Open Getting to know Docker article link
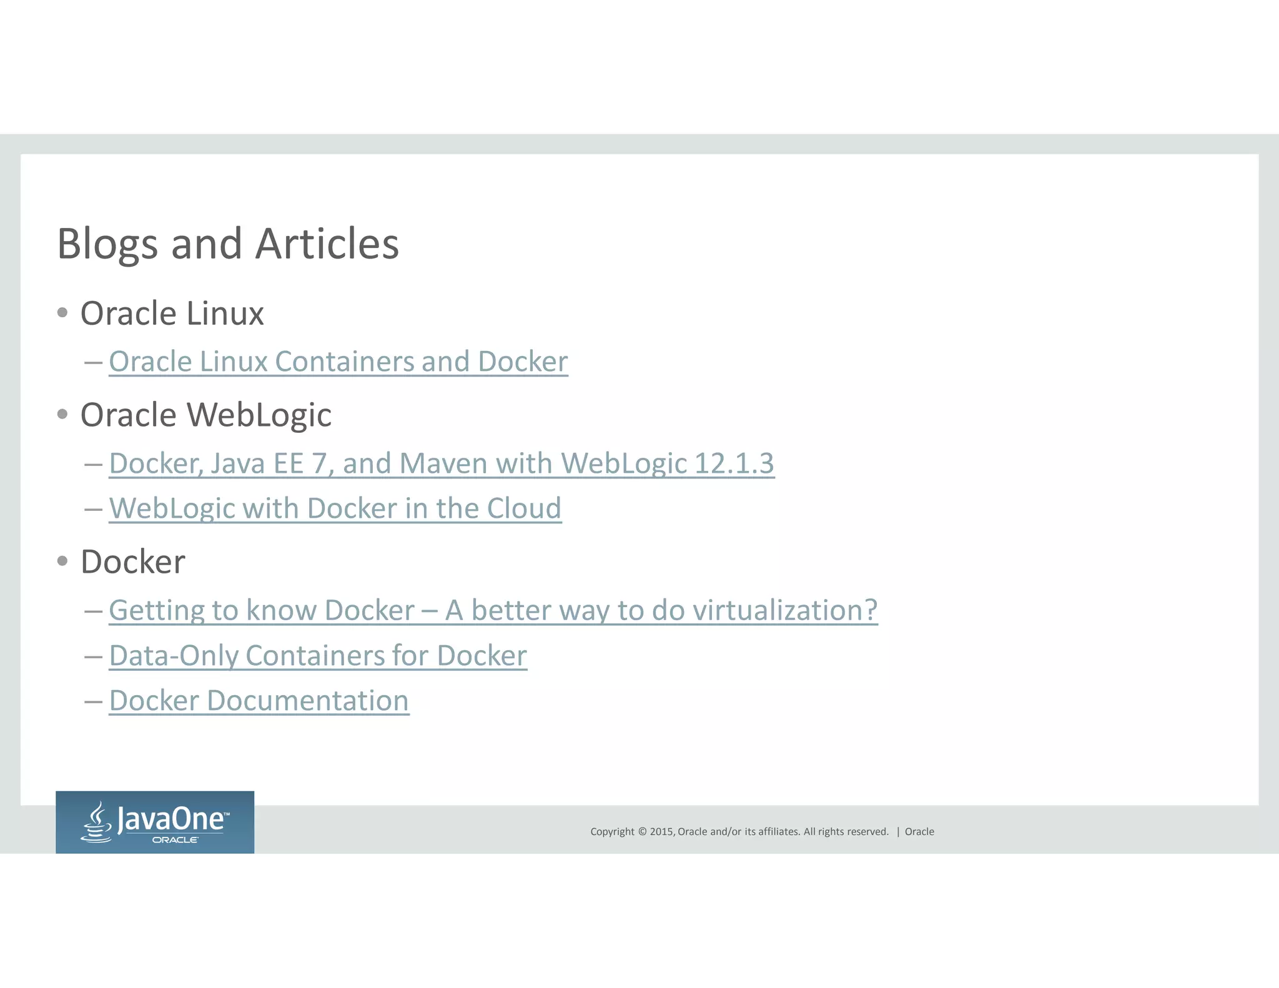This screenshot has height=988, width=1279. pyautogui.click(x=493, y=610)
